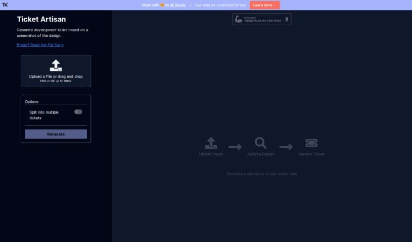This screenshot has height=242, width=412.
Task: Click the Generate a user story to see results text
Action: [262, 174]
